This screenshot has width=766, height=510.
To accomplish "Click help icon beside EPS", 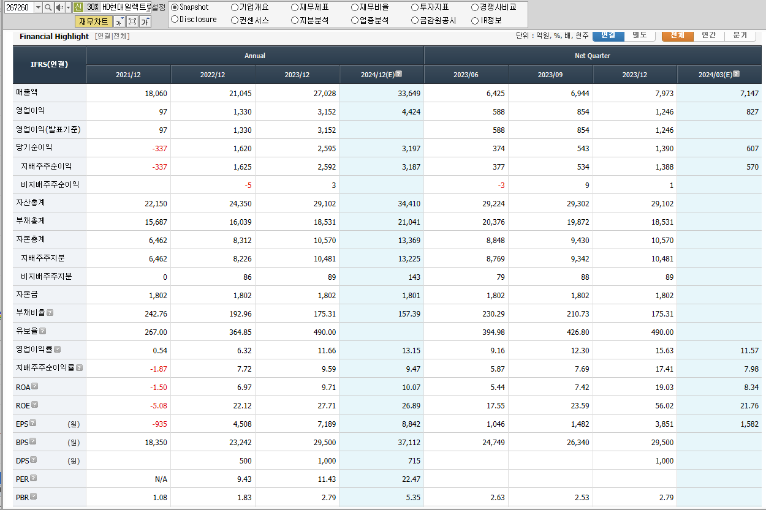I will click(32, 422).
